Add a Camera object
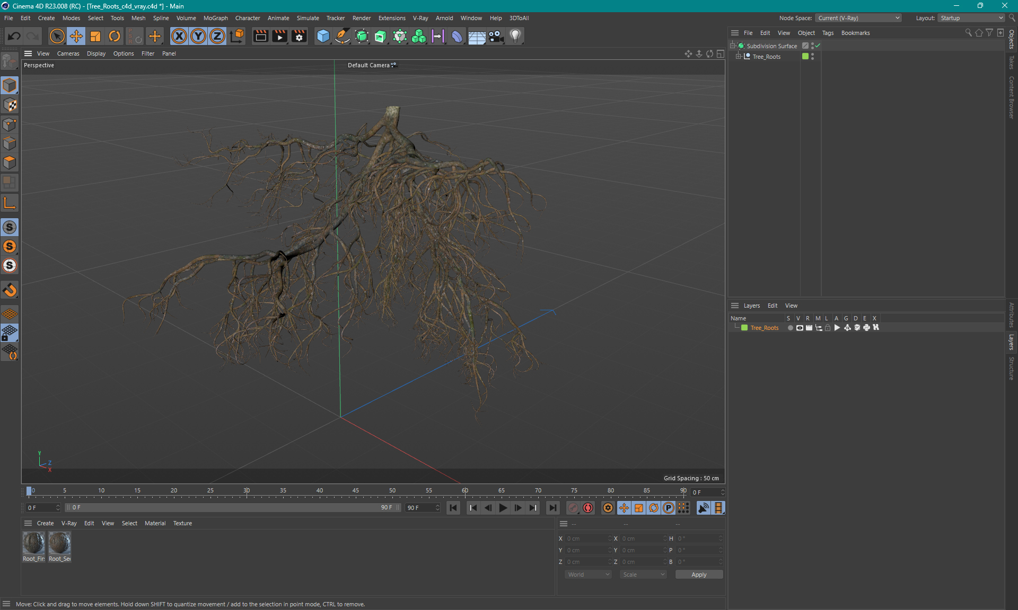Screen dimensions: 1018x610 (x=496, y=36)
